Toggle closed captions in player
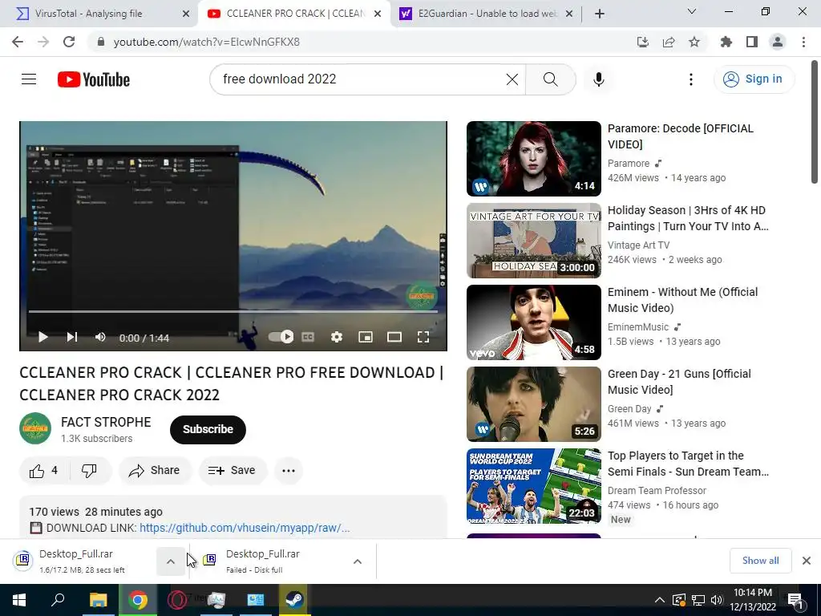 point(308,337)
